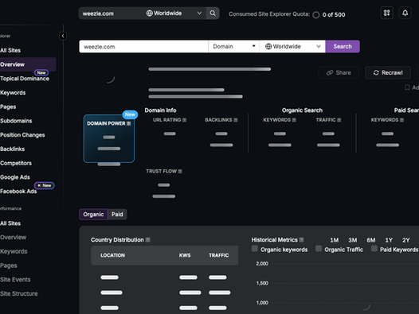Screen dimensions: 419x314
Task: Select the 1M time range
Action: [x=334, y=240]
